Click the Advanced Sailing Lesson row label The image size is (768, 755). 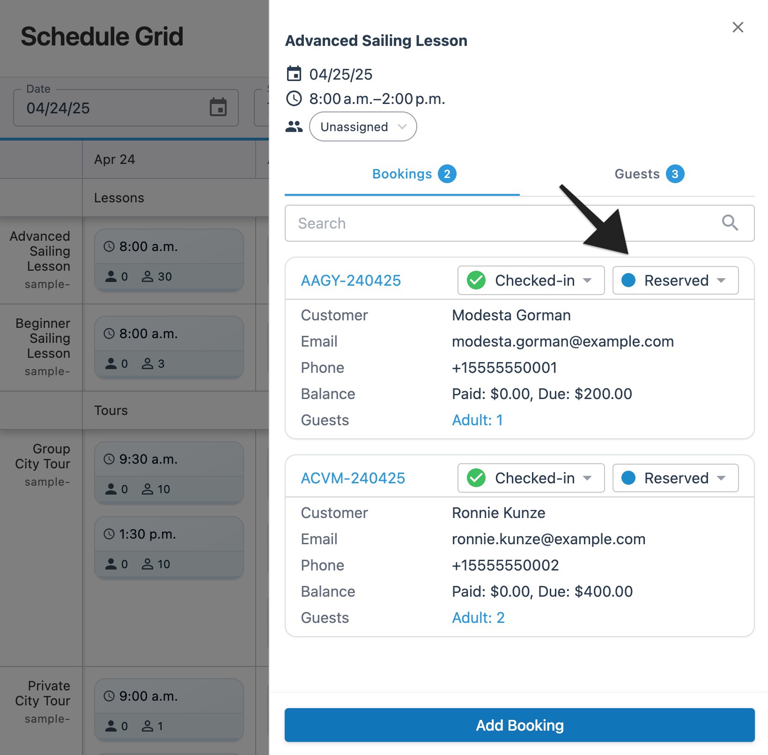click(40, 252)
